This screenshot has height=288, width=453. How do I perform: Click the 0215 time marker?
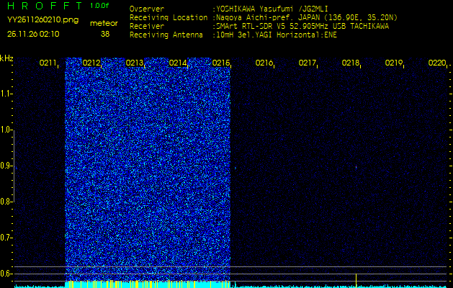(x=220, y=63)
